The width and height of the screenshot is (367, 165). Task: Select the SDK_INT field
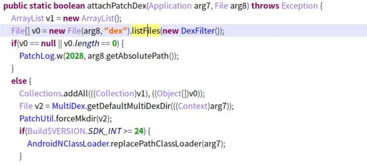point(104,131)
